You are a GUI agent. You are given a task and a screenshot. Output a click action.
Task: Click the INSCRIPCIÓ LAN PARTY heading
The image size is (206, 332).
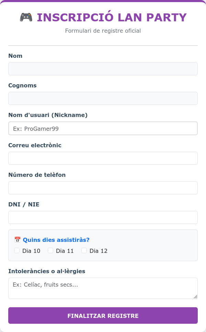point(112,18)
